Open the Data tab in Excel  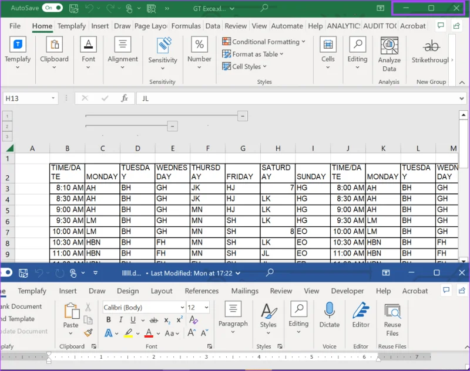point(213,26)
